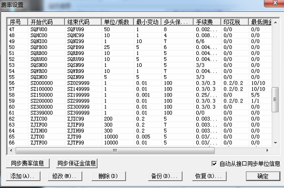
Task: Select row 47 with code SQFU00
Action: 139,29
